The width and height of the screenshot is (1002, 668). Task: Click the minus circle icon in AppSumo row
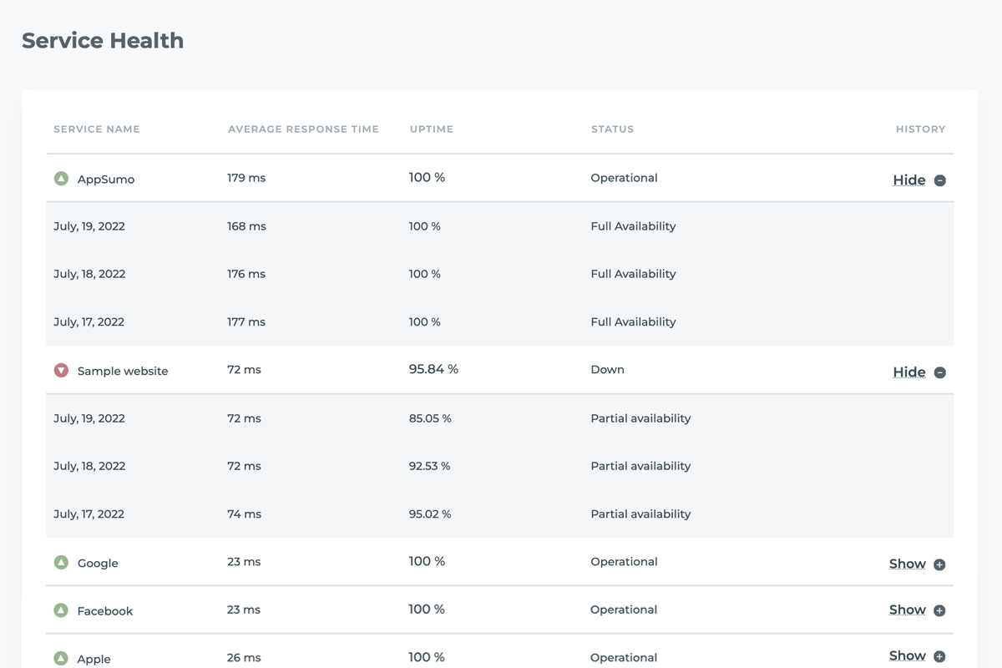click(x=940, y=180)
